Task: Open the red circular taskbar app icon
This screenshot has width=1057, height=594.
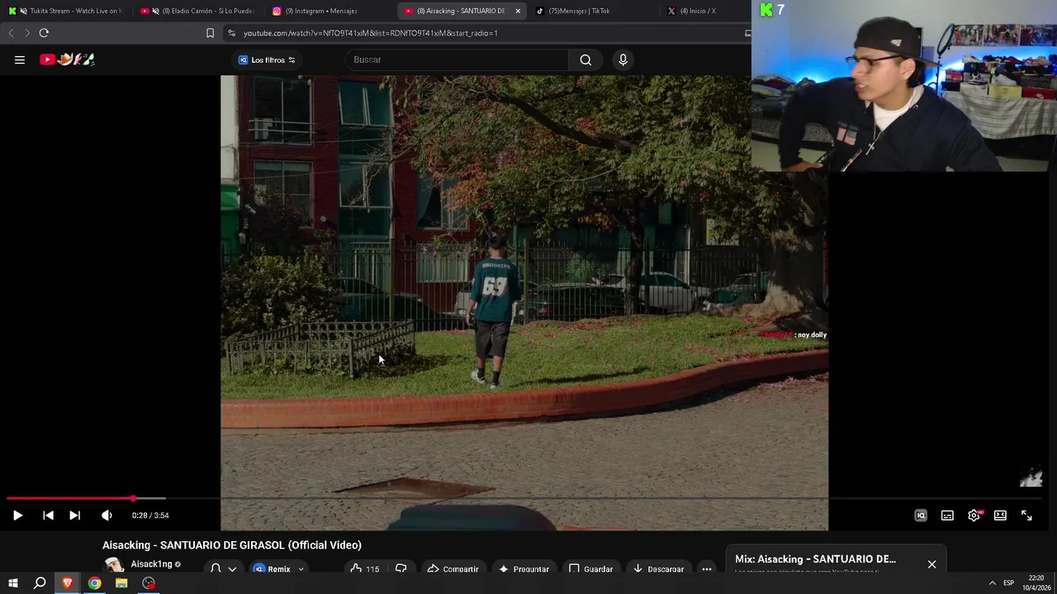Action: pyautogui.click(x=149, y=583)
